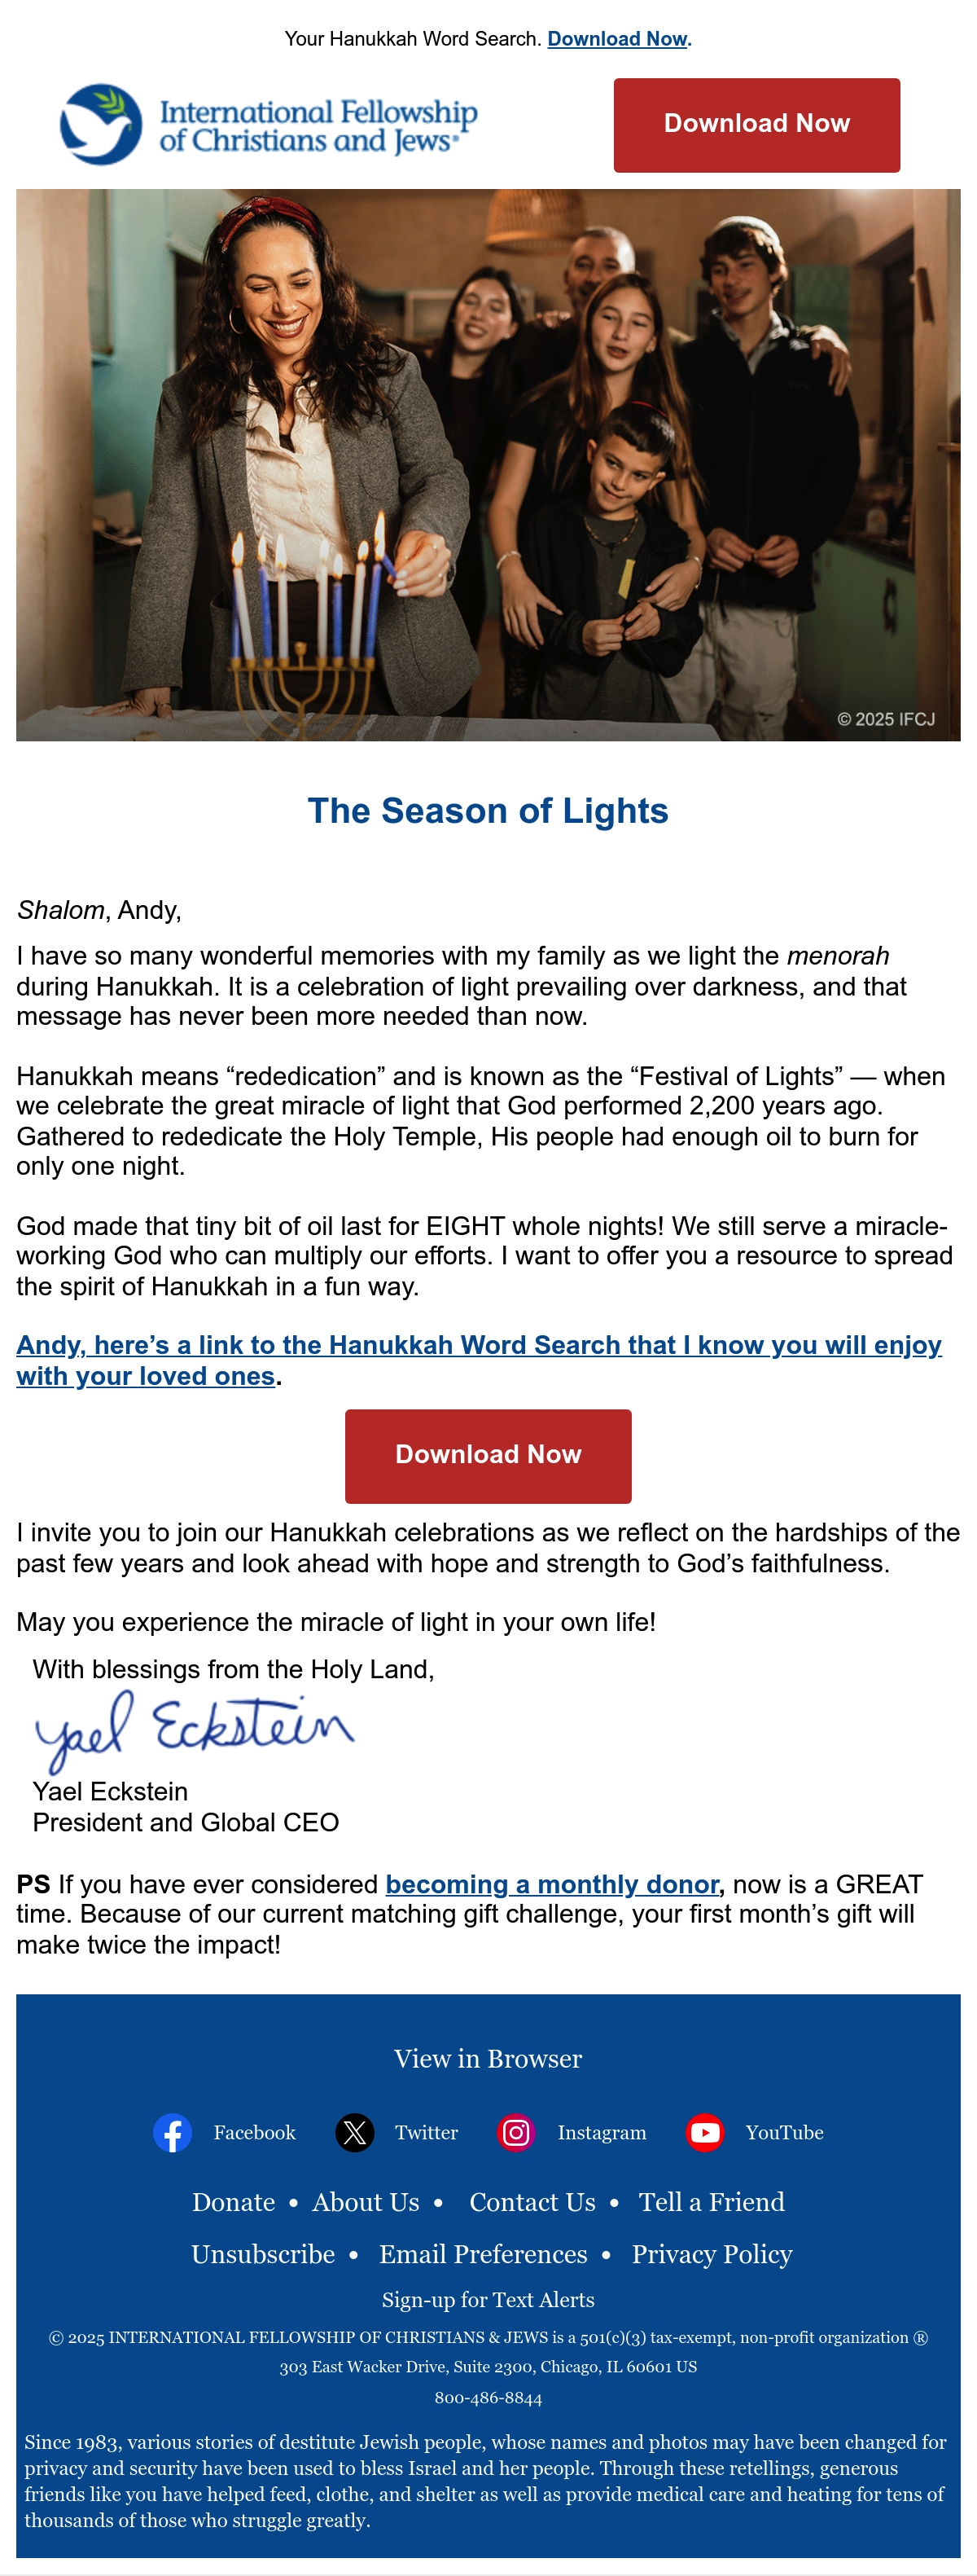Open Email Preferences link
Image resolution: width=977 pixels, height=2576 pixels.
click(x=483, y=2254)
